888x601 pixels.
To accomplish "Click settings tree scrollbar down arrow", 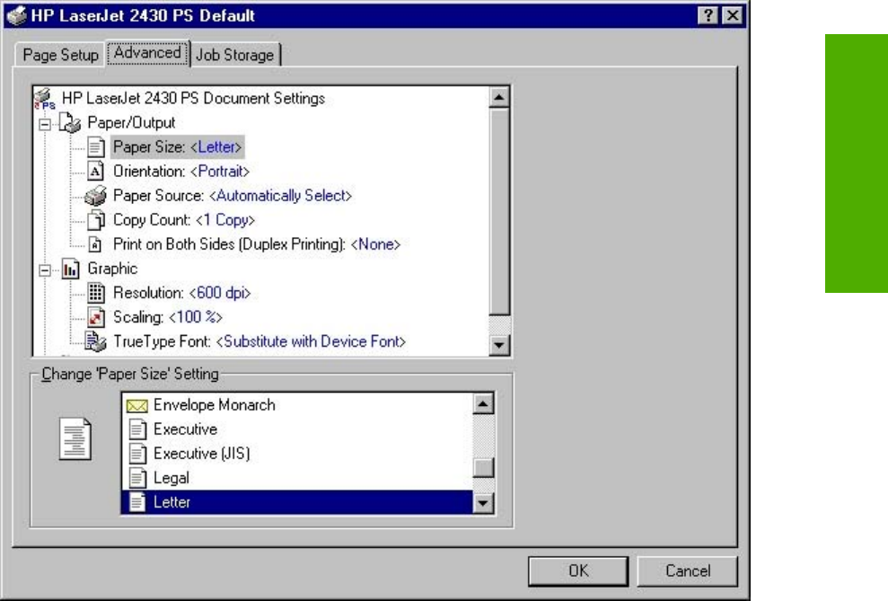I will 499,344.
